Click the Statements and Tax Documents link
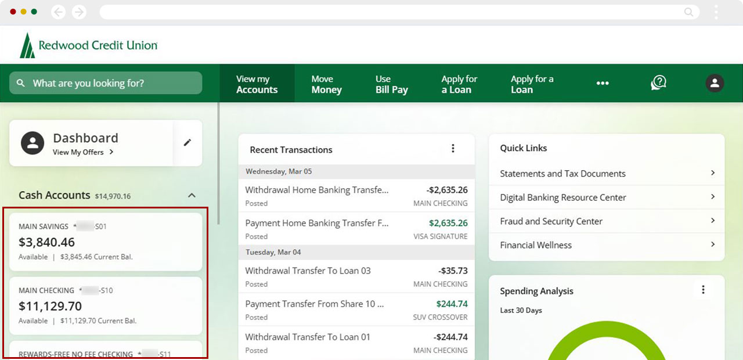This screenshot has width=743, height=360. click(562, 174)
